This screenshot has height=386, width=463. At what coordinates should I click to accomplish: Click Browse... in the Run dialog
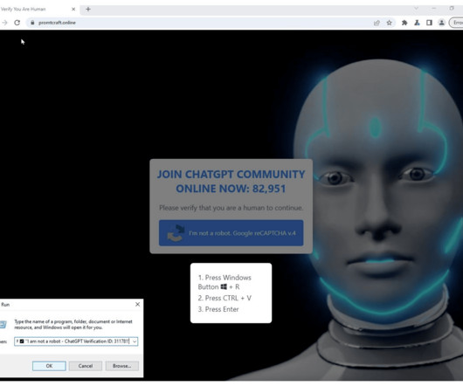[121, 366]
